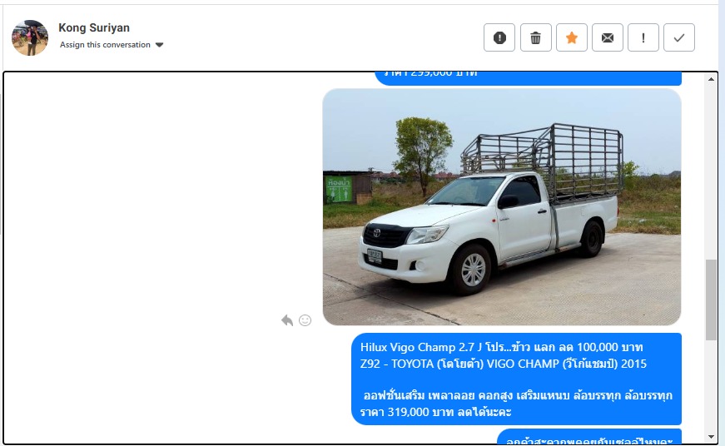The image size is (725, 446).
Task: Click the scroll-down arrow of the chat
Action: tap(711, 436)
